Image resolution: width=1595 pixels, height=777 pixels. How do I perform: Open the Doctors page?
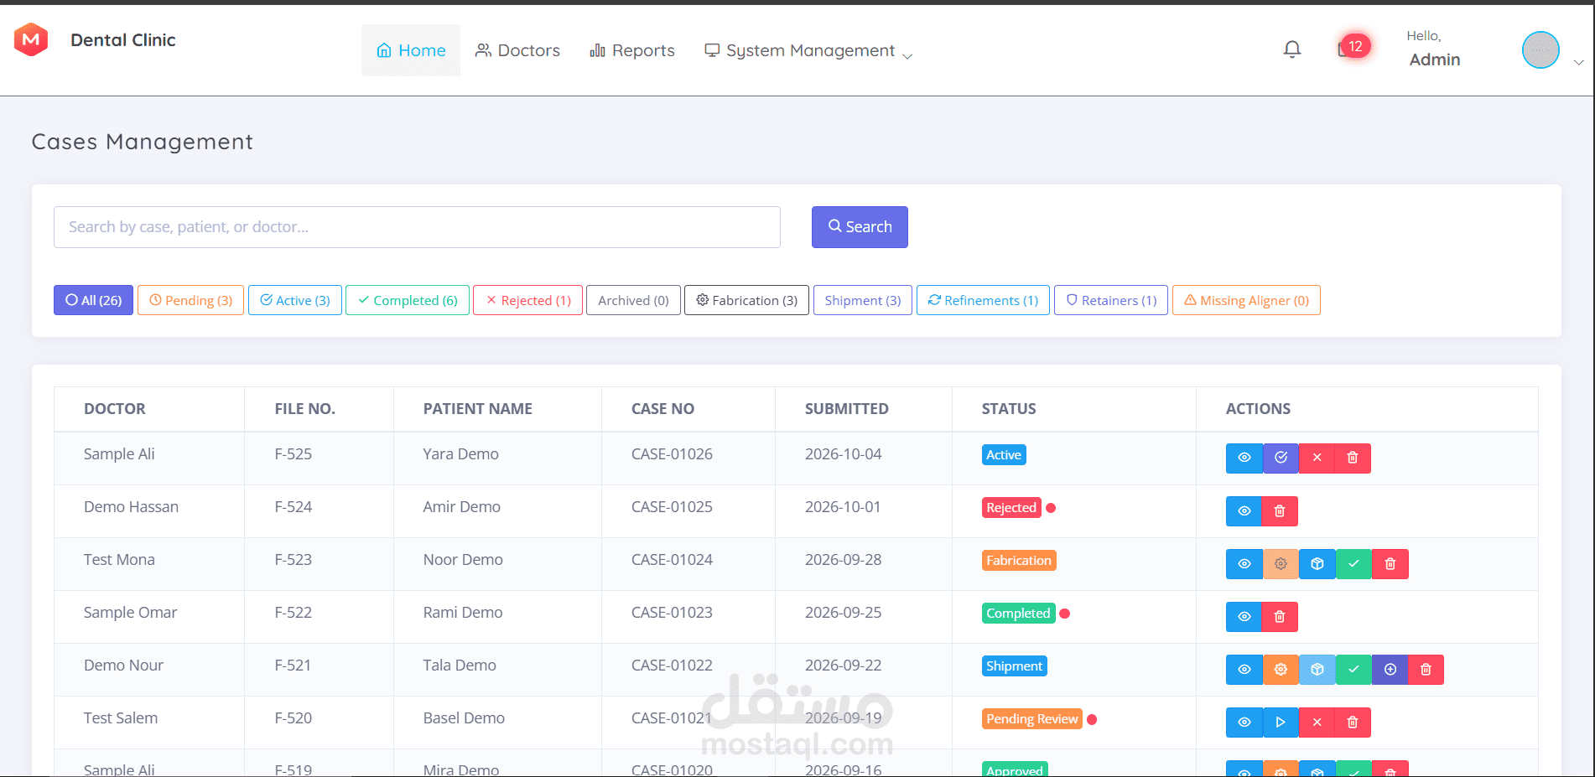[x=517, y=50]
